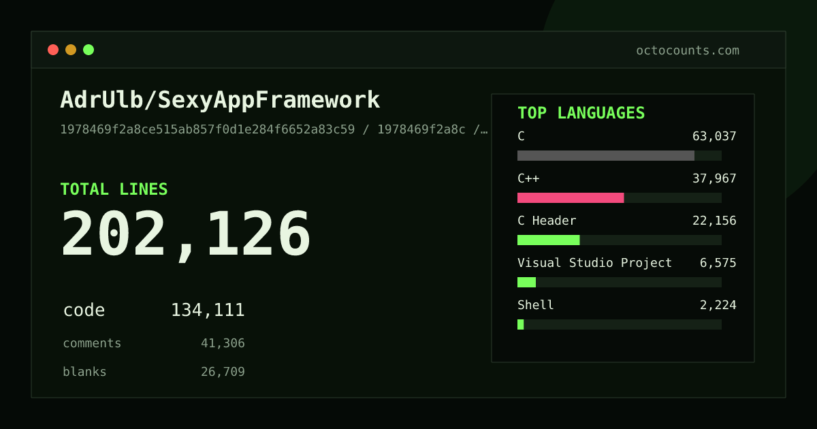
Task: Click the 6,575 Visual Studio Project count
Action: tap(718, 263)
